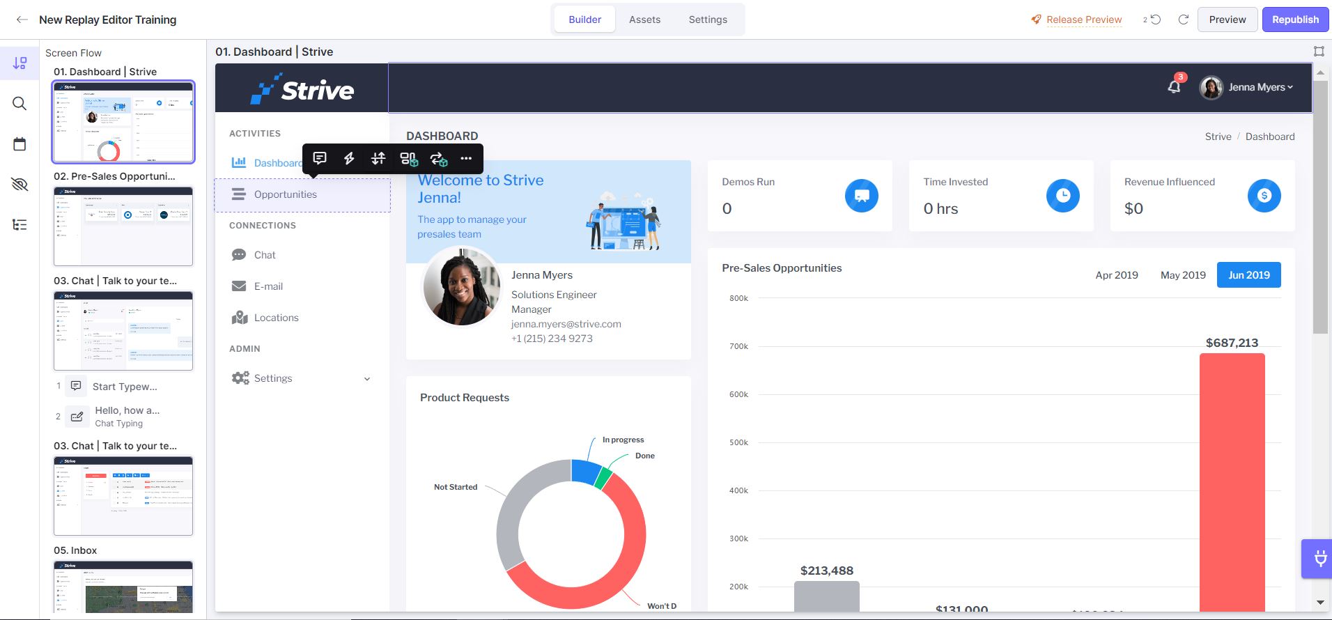Viewport: 1332px width, 620px height.
Task: Open Opportunities in the sidebar
Action: (302, 195)
